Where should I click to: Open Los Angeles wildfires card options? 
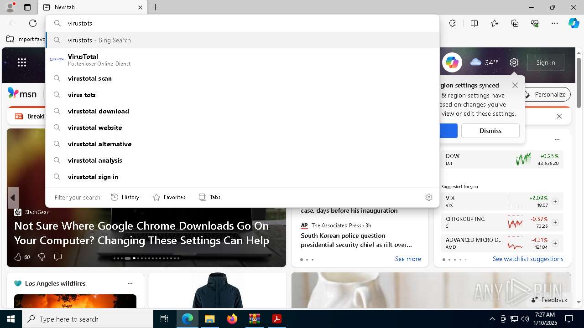point(130,283)
